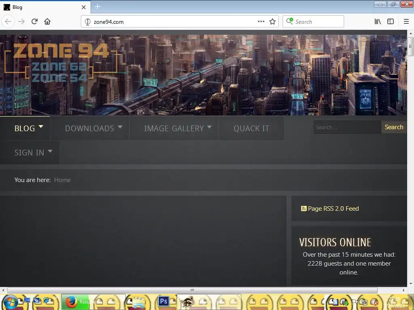Open a new tab with plus button
The width and height of the screenshot is (414, 310).
97,6
